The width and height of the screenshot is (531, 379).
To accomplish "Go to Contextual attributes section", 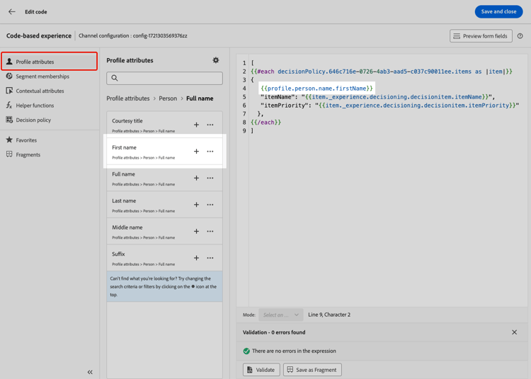I will coord(40,91).
